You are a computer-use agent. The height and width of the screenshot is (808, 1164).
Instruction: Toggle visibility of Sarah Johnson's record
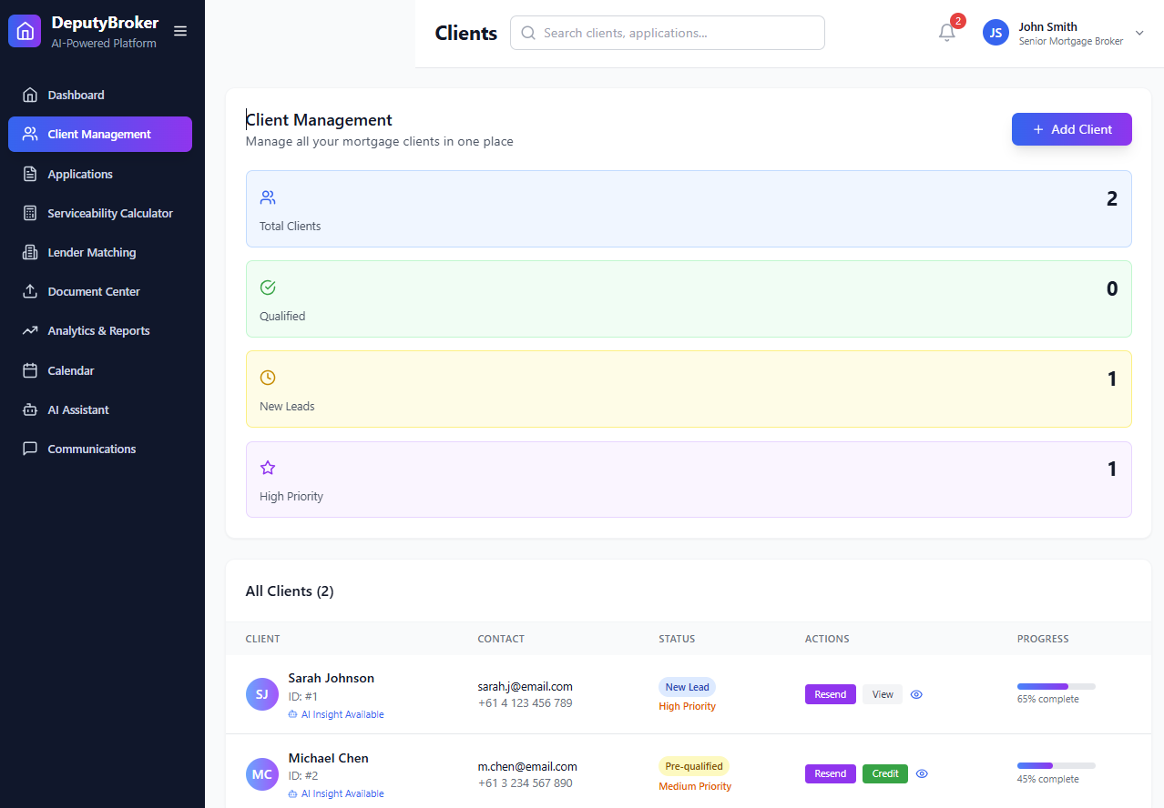point(915,694)
